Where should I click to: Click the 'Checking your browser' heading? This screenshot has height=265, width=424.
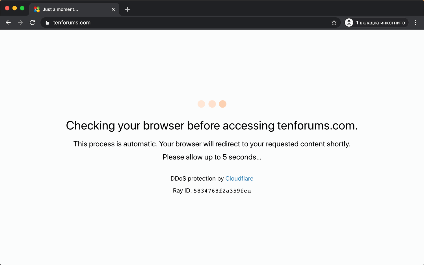click(x=212, y=125)
